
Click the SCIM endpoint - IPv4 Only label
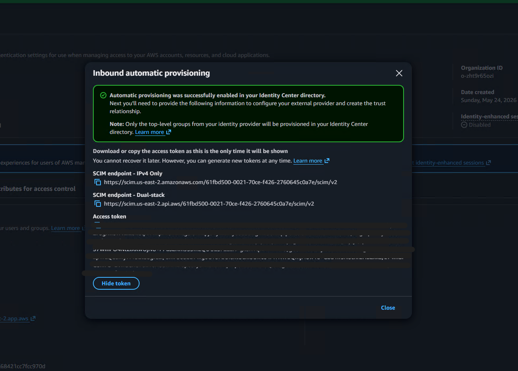click(x=128, y=173)
